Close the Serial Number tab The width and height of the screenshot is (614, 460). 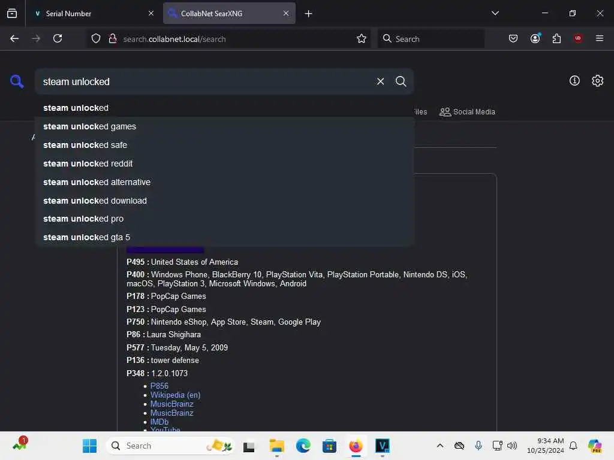151,13
